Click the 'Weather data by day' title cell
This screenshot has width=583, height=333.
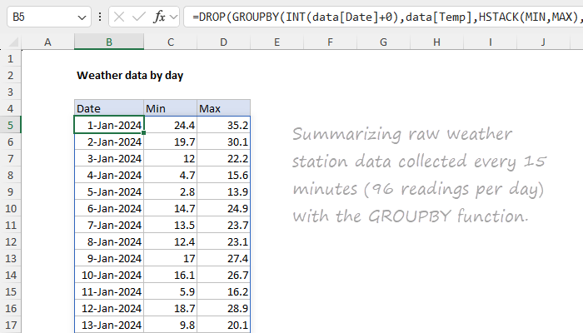pos(130,76)
